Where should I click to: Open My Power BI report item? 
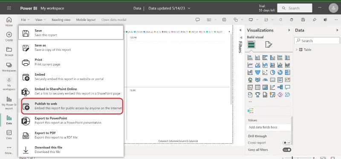(x=9, y=103)
